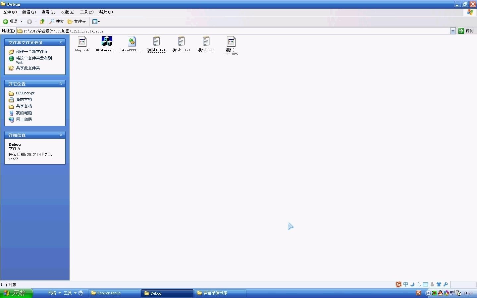Click the network connection tray icon
This screenshot has width=477, height=298.
coord(452,293)
